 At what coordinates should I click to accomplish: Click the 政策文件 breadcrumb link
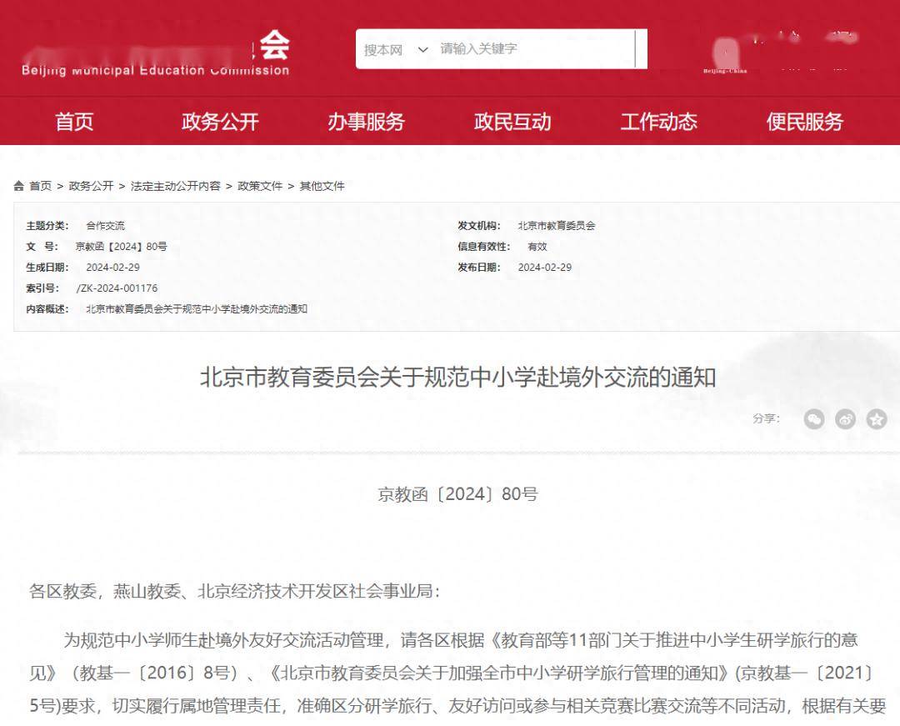pos(260,186)
